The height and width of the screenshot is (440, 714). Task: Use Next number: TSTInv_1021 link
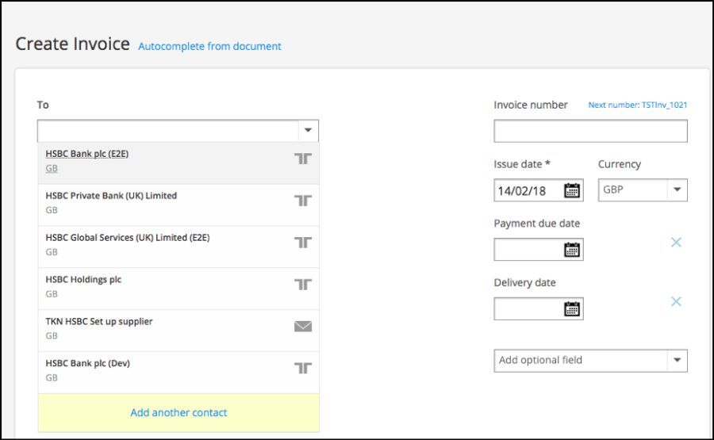point(638,105)
